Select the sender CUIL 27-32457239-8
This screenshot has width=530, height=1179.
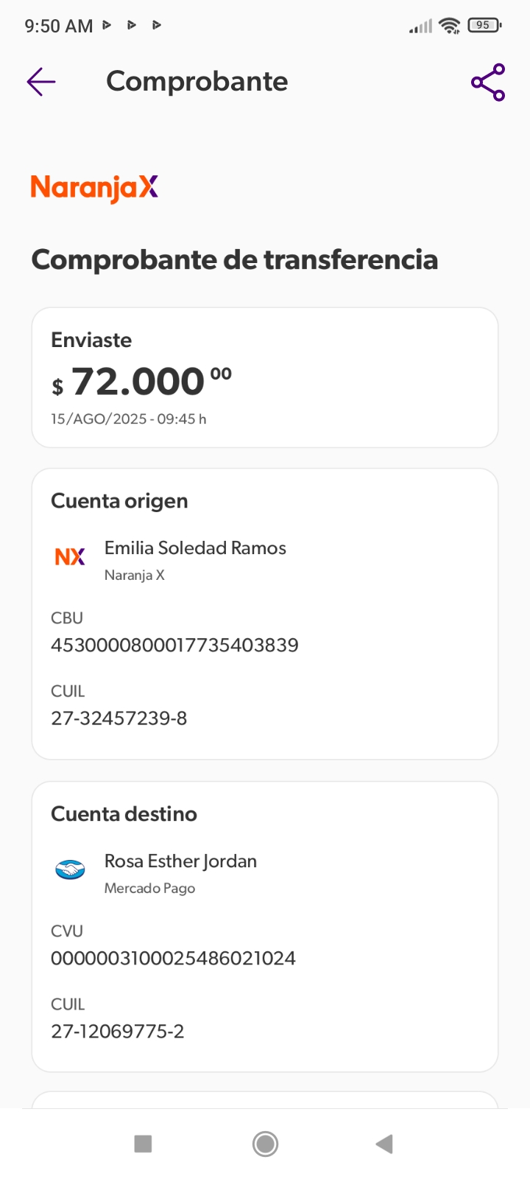(119, 718)
